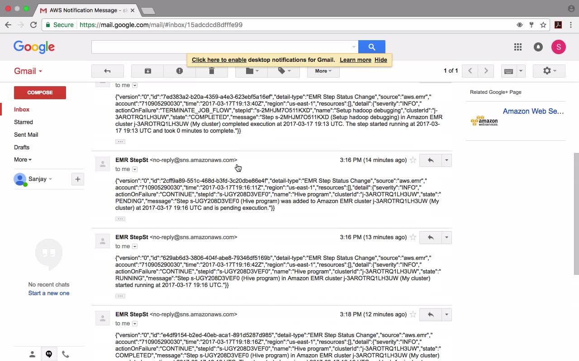
Task: Click into the Gmail search field
Action: pyautogui.click(x=225, y=47)
